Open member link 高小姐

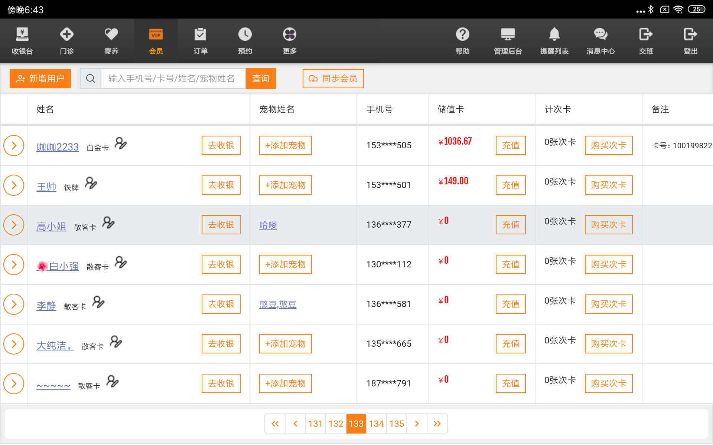point(51,227)
